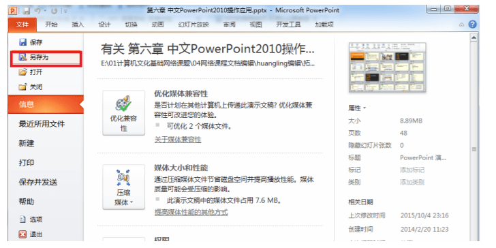Switch to the 加载项 (Add-ins) tab

[x=324, y=25]
